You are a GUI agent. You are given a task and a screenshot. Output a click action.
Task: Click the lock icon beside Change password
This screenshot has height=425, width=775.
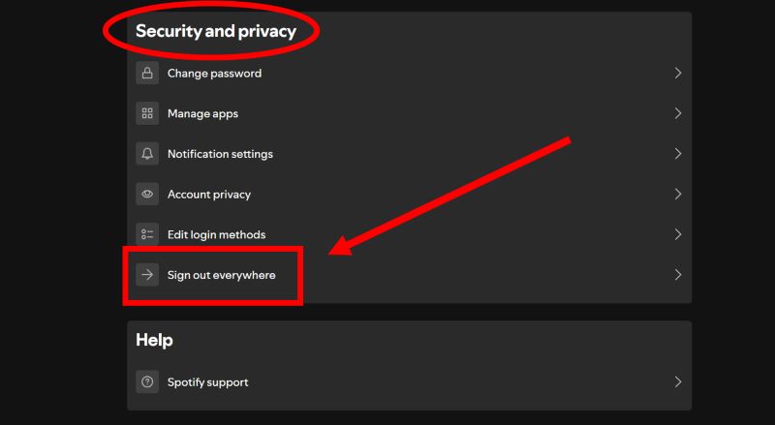click(x=147, y=74)
